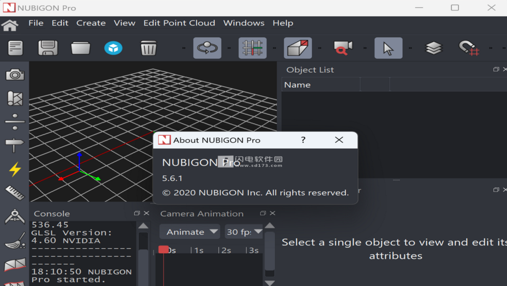Click Camera Animation scrollbar up arrow
This screenshot has height=286, width=507.
click(270, 226)
